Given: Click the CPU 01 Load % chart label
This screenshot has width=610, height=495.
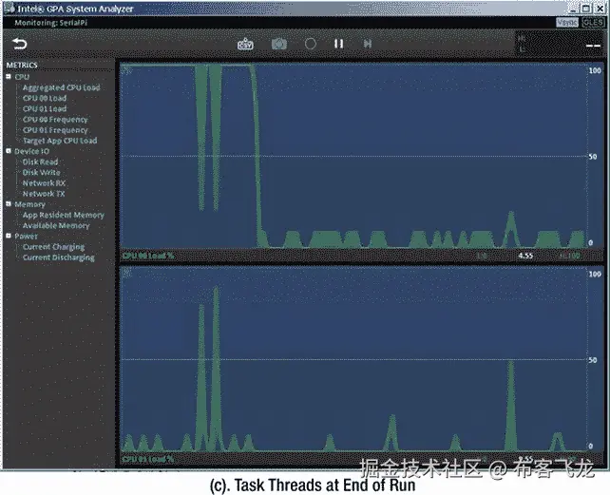Looking at the screenshot, I should click(x=148, y=459).
